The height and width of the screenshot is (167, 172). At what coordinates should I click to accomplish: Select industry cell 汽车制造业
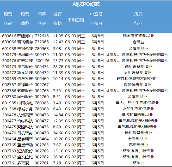138,145
